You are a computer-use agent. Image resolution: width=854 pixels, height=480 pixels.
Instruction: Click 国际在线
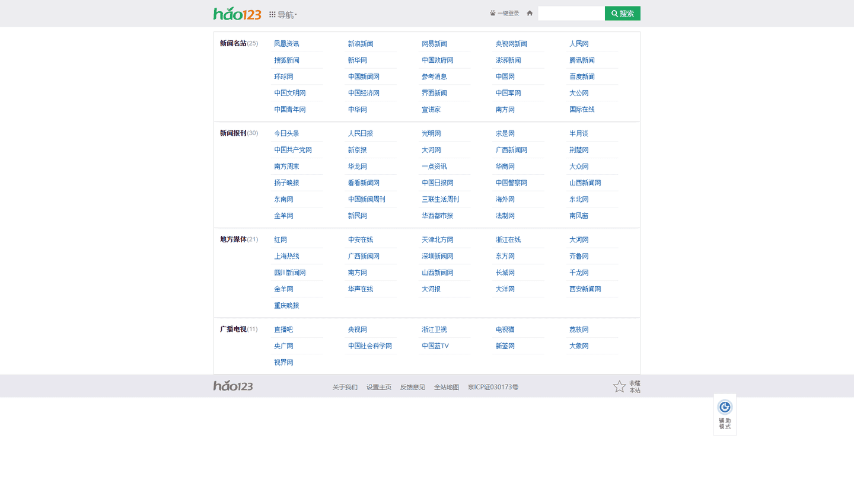582,110
